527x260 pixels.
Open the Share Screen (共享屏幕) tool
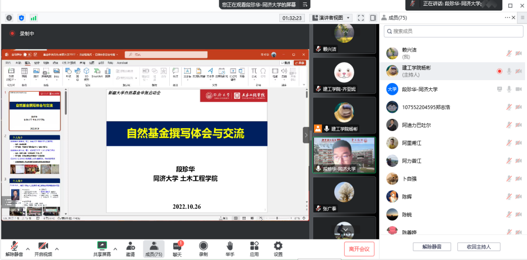101,248
